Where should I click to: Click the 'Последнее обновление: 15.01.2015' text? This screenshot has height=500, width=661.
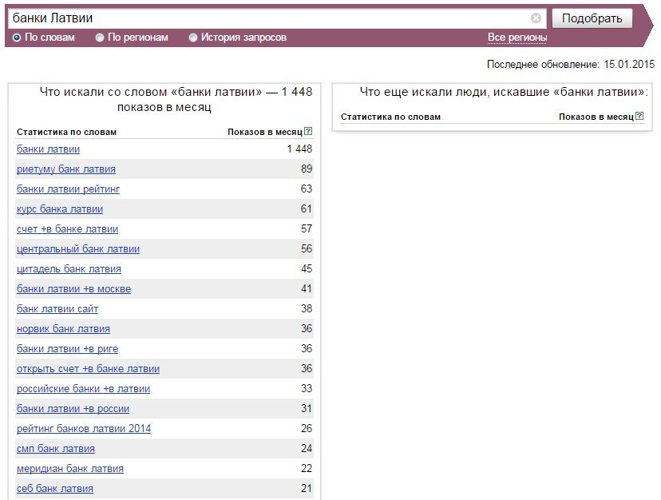(x=570, y=65)
